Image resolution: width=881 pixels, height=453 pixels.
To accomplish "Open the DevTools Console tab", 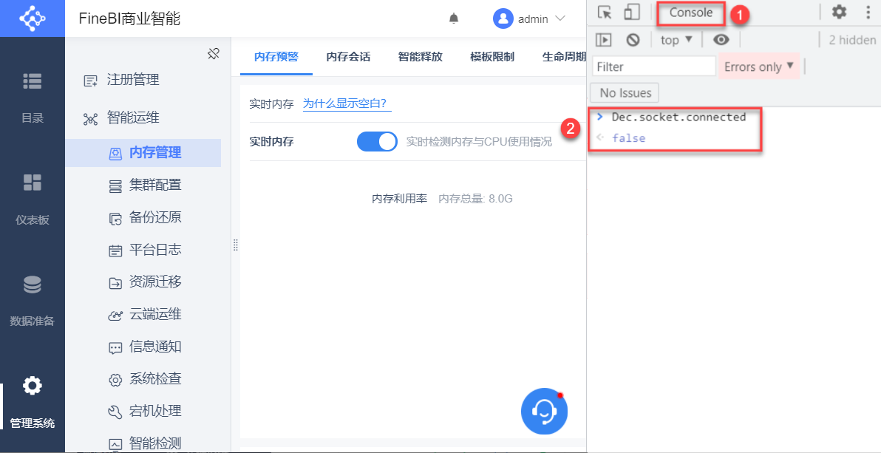I will coord(691,13).
